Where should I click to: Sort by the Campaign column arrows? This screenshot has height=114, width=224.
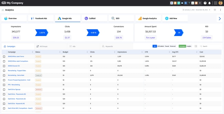tap(32, 52)
